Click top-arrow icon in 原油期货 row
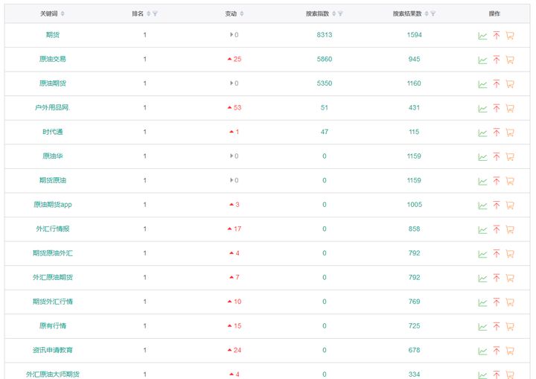 497,84
